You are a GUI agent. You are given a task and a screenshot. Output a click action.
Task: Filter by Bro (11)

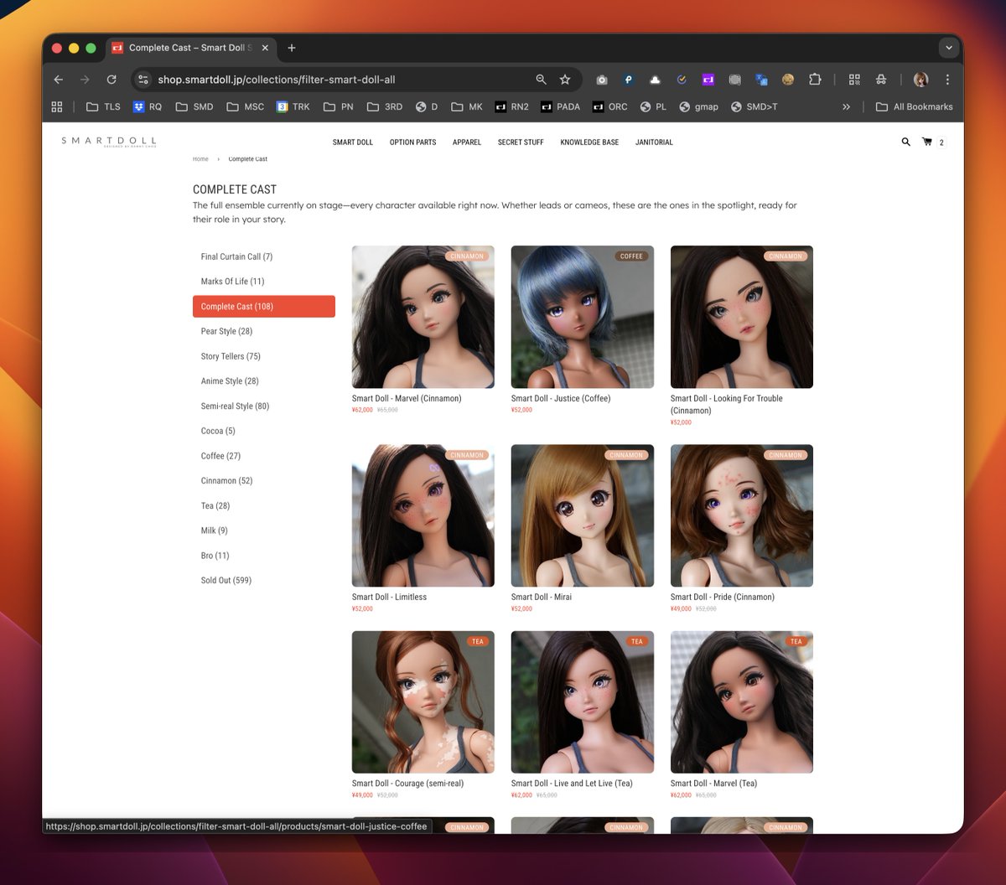[264, 556]
